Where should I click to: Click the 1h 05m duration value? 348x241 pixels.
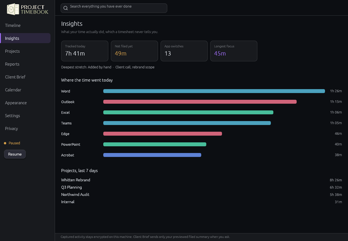pyautogui.click(x=336, y=123)
